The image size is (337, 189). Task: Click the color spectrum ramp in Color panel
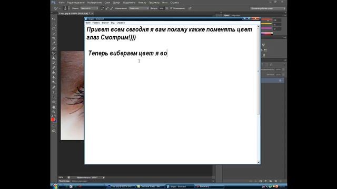[x=267, y=34]
